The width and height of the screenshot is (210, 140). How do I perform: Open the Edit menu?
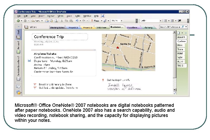[x=26, y=16]
